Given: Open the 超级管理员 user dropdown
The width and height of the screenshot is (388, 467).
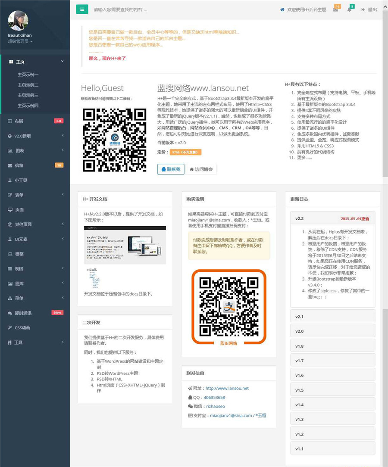Looking at the screenshot, I should point(20,41).
